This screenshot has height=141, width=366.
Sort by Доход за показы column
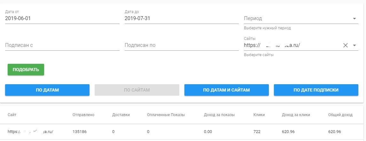pyautogui.click(x=219, y=115)
